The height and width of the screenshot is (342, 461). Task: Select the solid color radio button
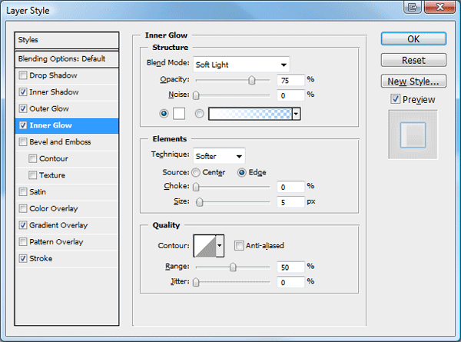pos(164,114)
